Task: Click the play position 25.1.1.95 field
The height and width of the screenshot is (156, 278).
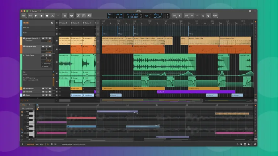Action: tap(132, 14)
